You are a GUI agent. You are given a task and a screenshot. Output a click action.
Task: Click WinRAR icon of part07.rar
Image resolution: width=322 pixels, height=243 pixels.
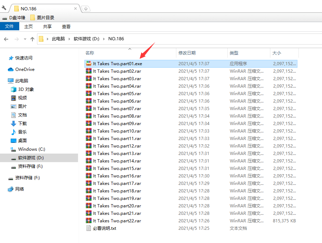(88, 108)
